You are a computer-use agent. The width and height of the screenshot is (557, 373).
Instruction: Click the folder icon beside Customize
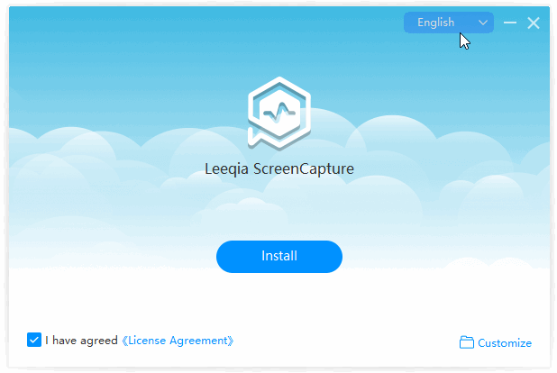(x=466, y=342)
